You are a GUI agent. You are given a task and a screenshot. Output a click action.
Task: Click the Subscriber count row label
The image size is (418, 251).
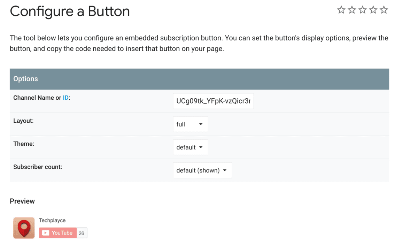pos(38,167)
